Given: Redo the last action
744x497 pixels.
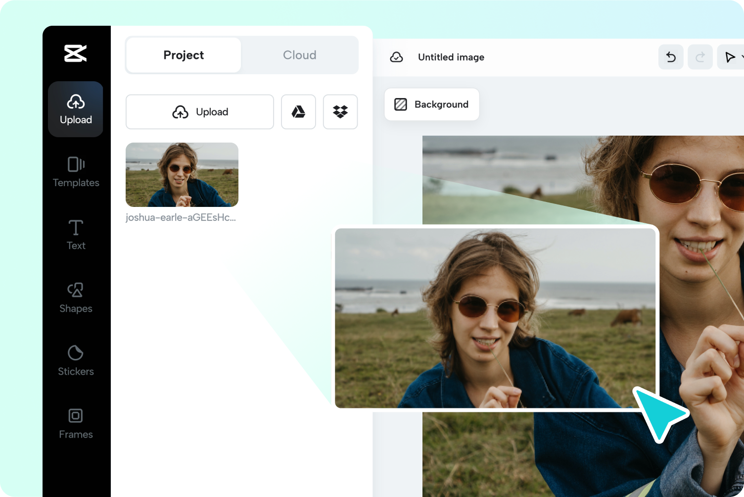Looking at the screenshot, I should point(700,57).
